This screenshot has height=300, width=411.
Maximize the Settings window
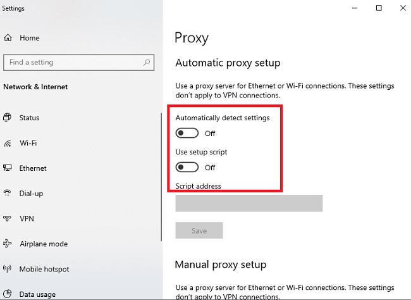click(x=379, y=8)
